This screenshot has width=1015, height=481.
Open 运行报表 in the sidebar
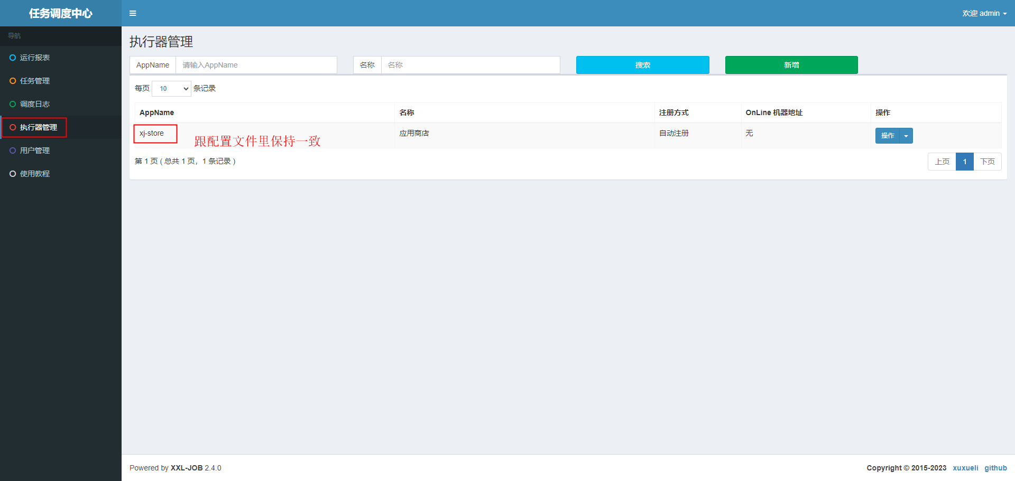[x=61, y=58]
